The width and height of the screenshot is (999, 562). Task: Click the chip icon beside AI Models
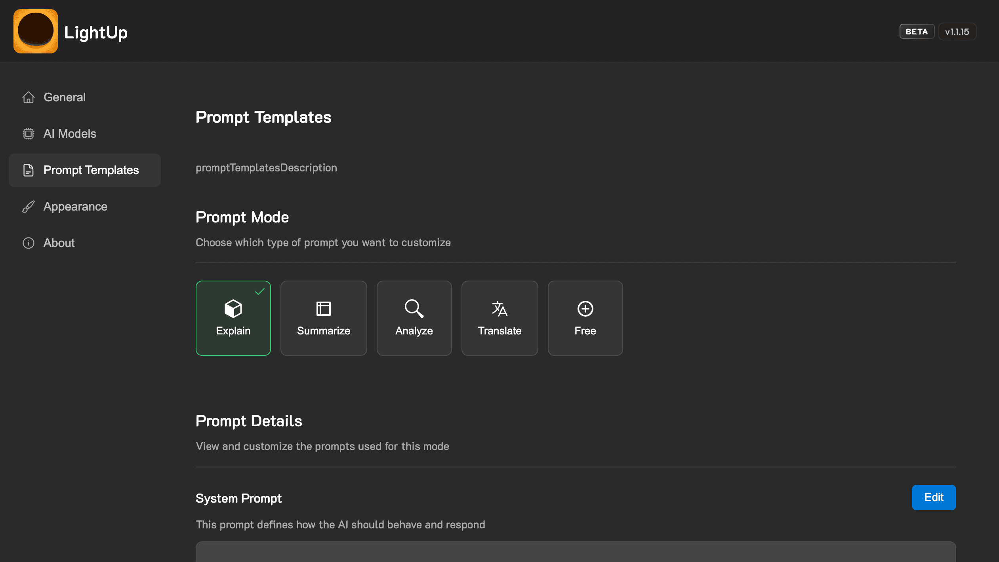coord(28,133)
